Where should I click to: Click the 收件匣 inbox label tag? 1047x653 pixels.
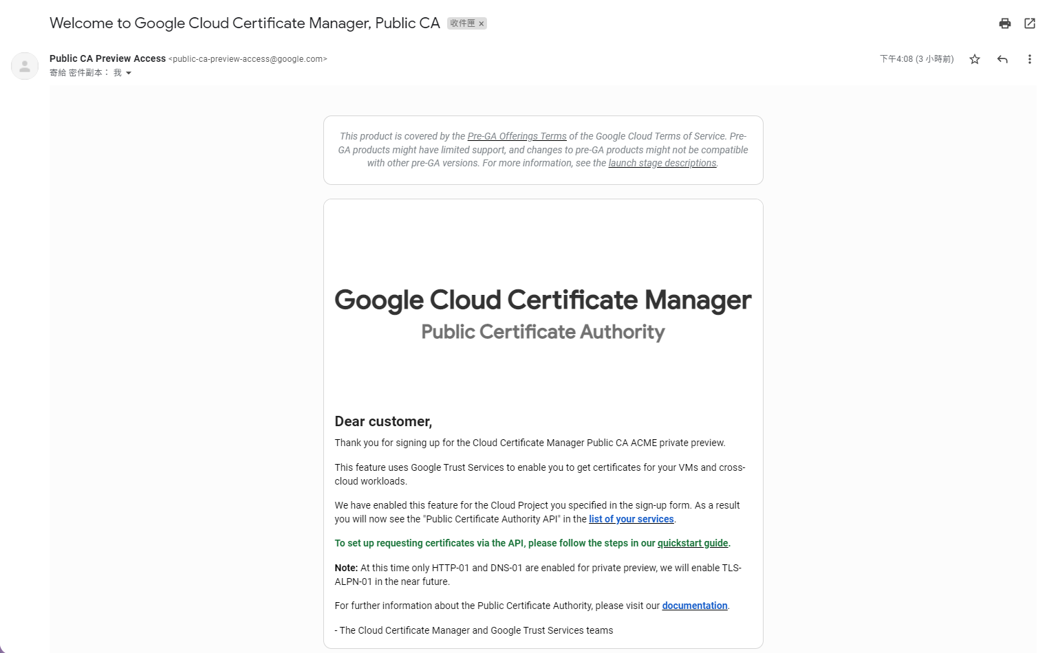tap(462, 23)
